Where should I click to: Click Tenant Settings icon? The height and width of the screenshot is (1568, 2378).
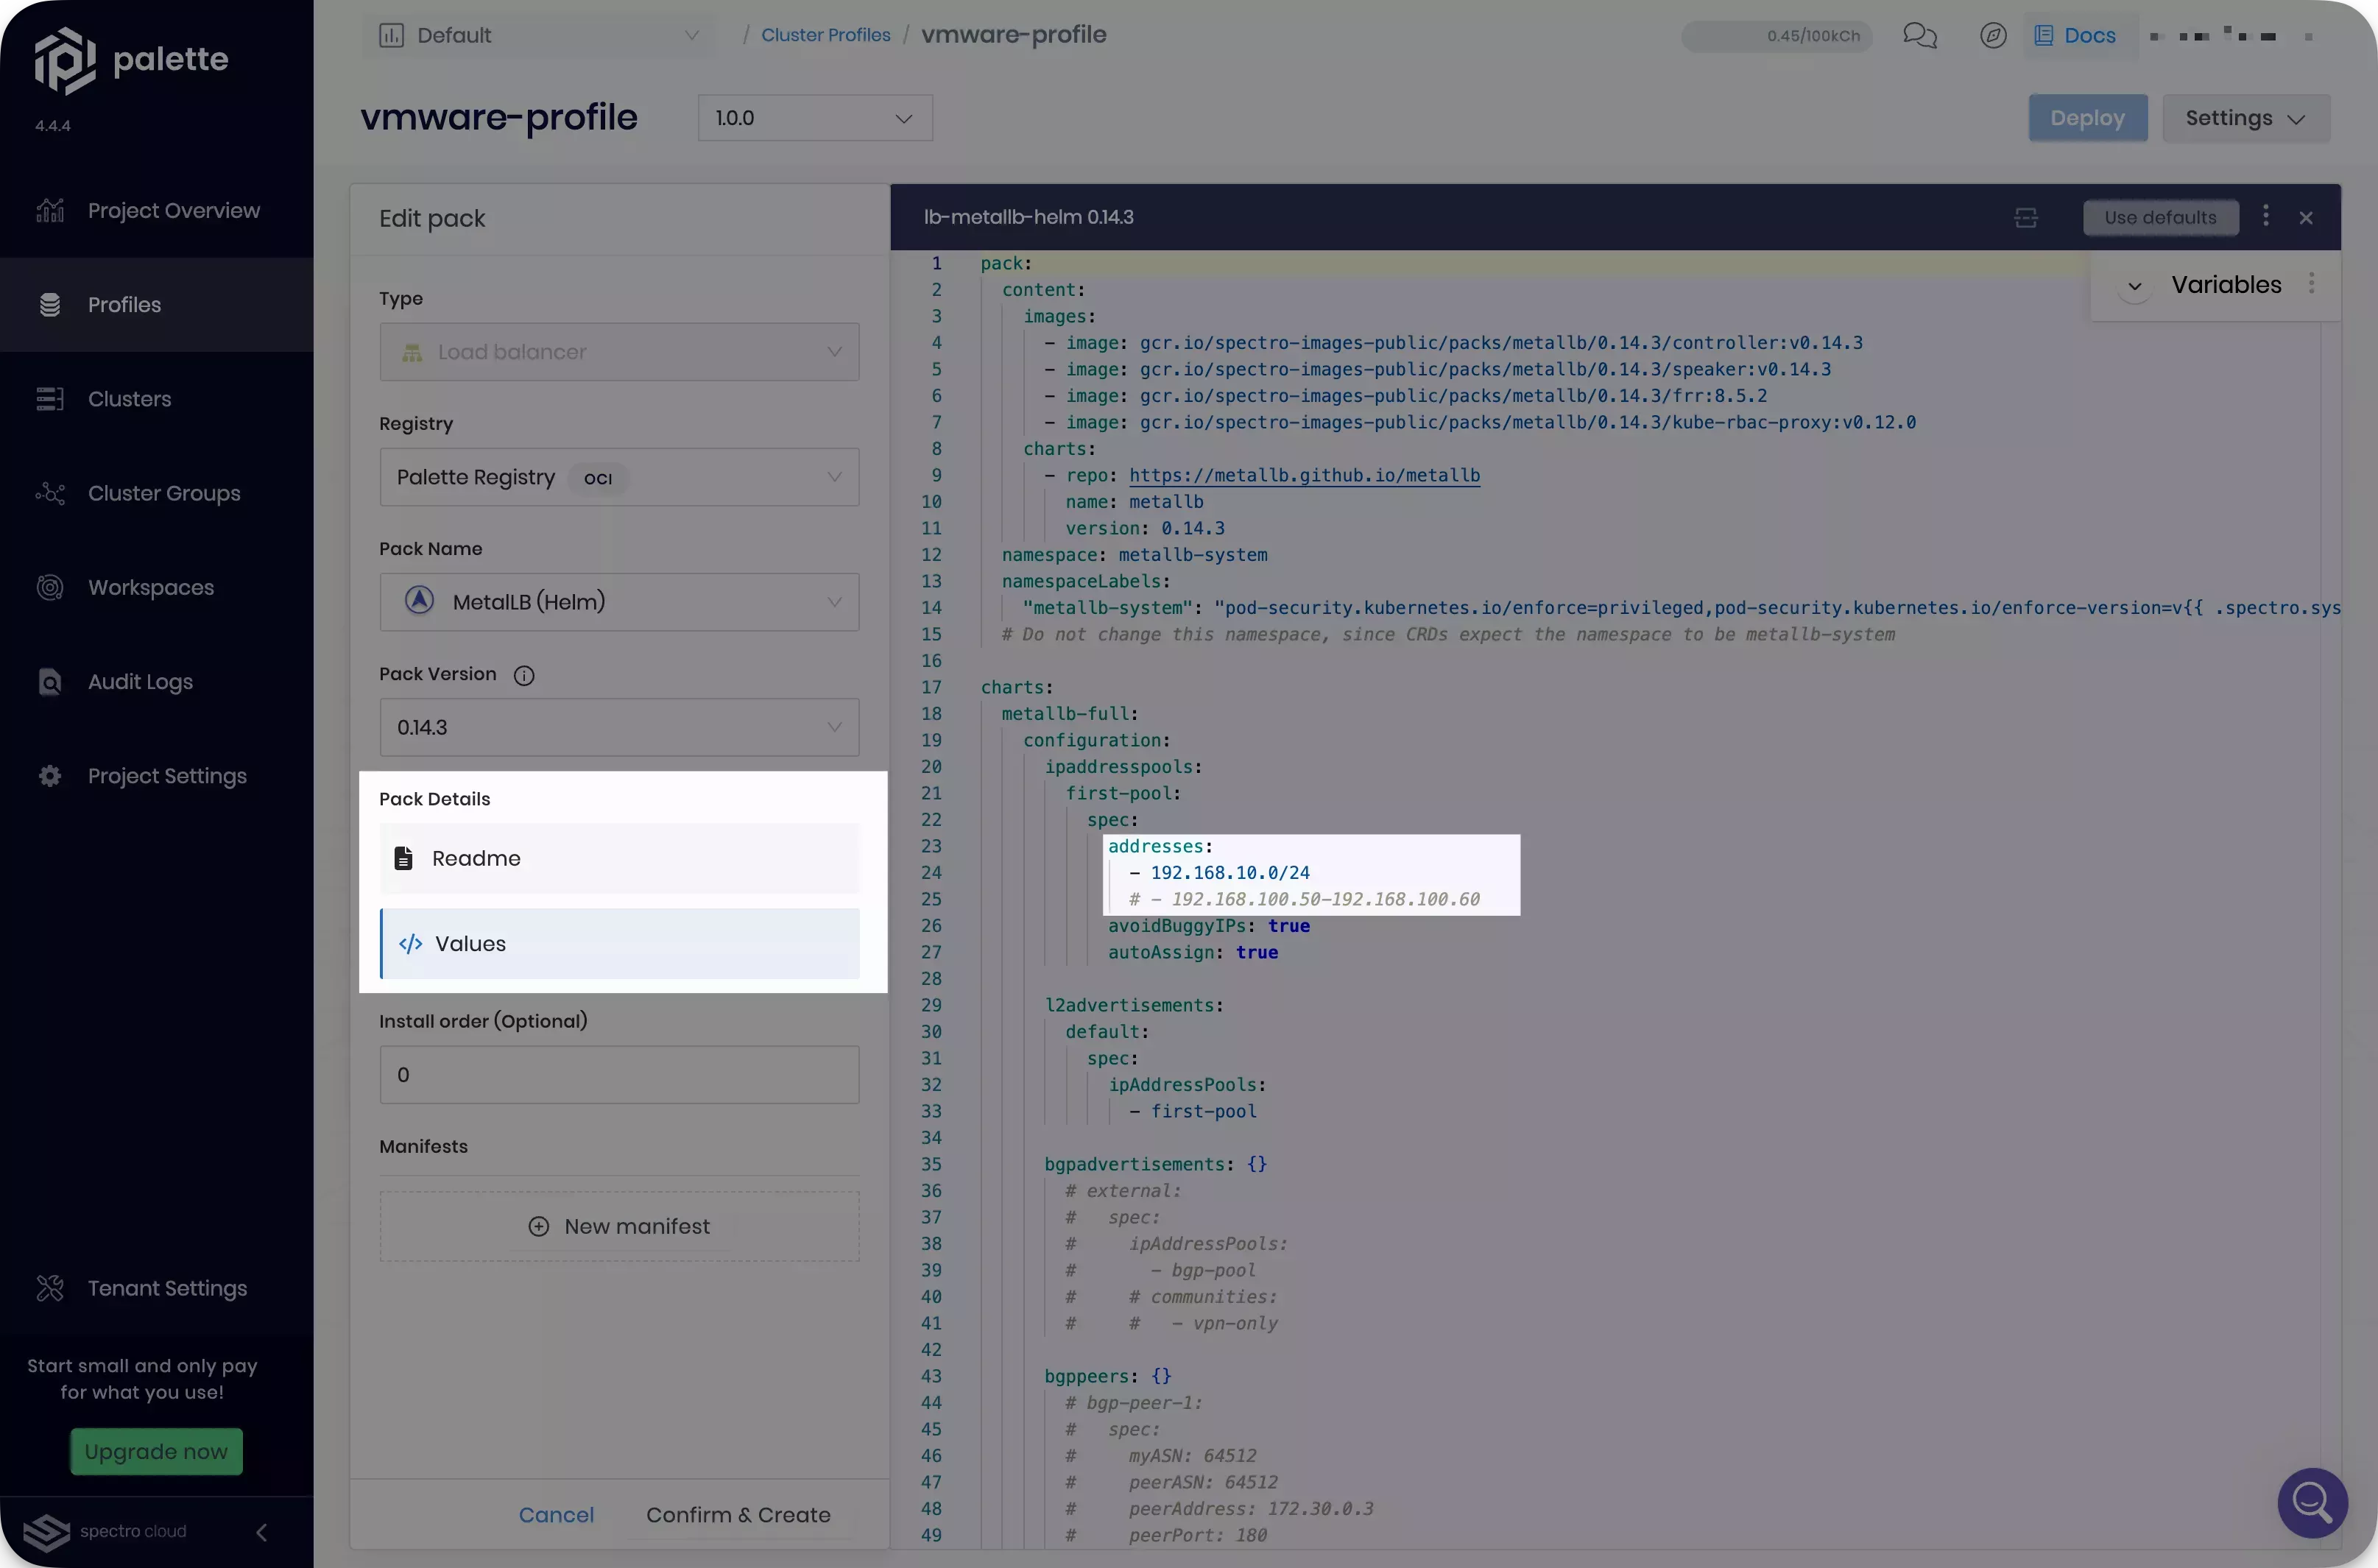[50, 1288]
